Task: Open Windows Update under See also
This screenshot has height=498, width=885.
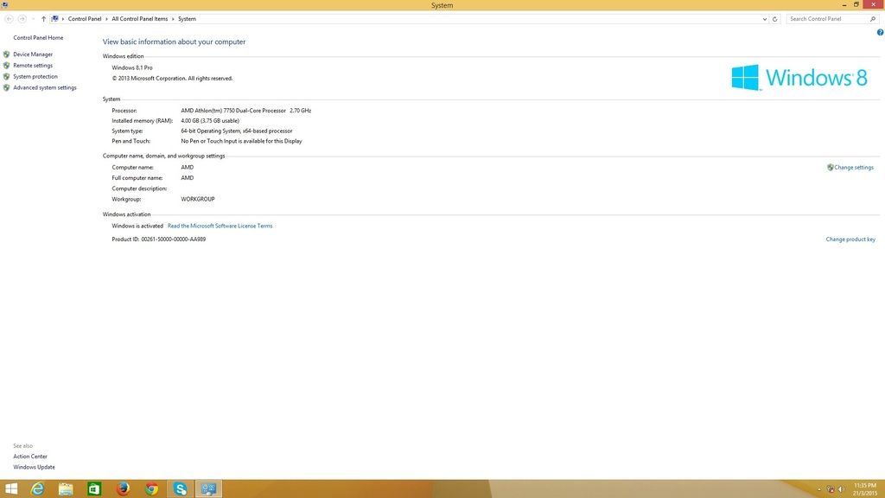Action: click(34, 467)
